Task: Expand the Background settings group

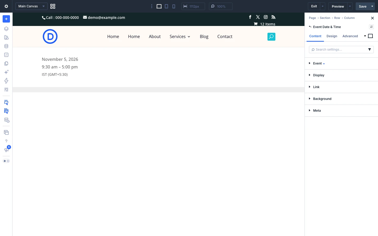Action: coord(341,99)
